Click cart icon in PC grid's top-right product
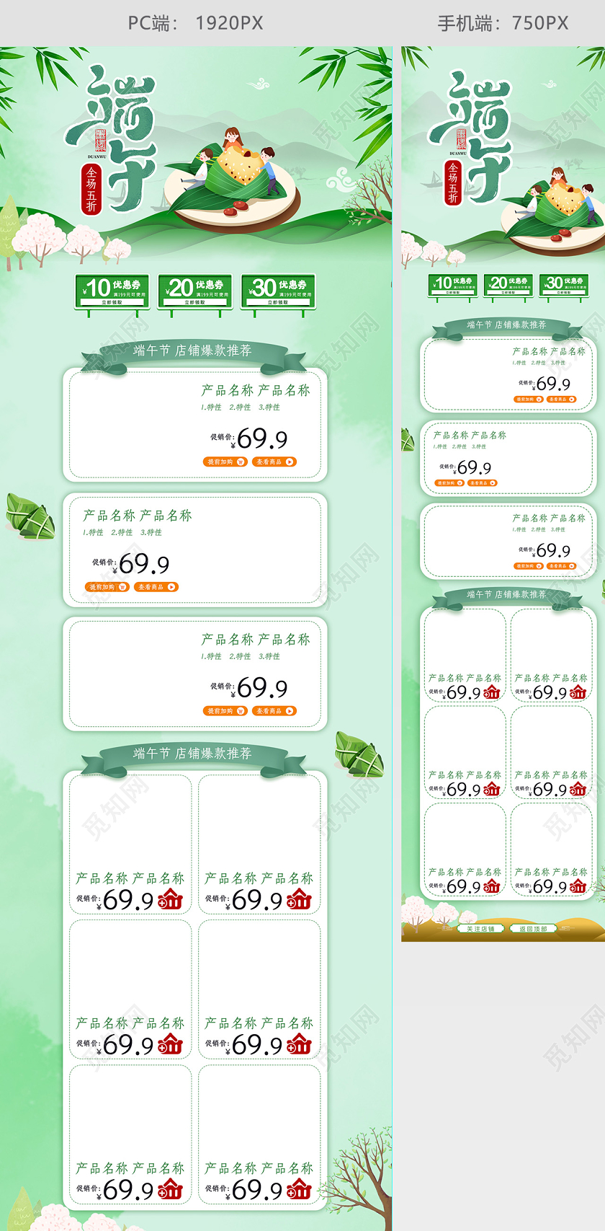This screenshot has width=605, height=1231. click(299, 899)
